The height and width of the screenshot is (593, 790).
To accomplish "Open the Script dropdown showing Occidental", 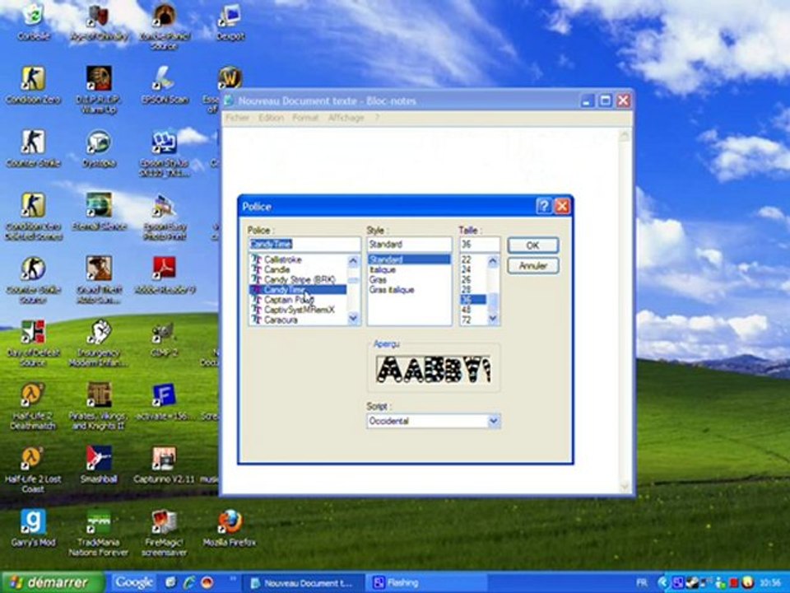I will (x=493, y=421).
